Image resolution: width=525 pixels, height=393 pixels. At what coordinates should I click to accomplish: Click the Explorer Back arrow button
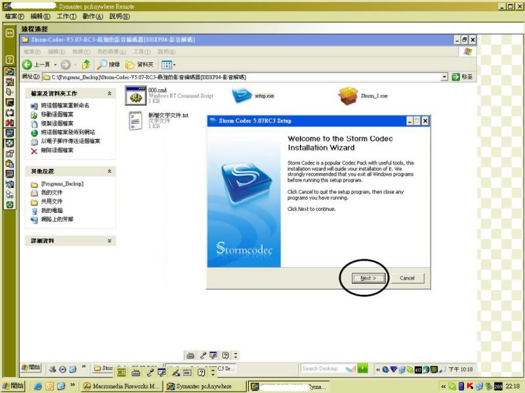click(x=27, y=64)
